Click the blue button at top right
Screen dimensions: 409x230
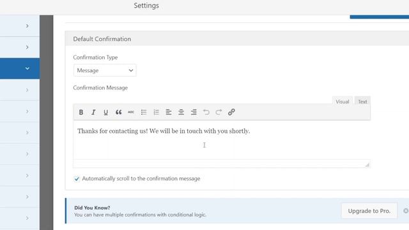pos(379,17)
